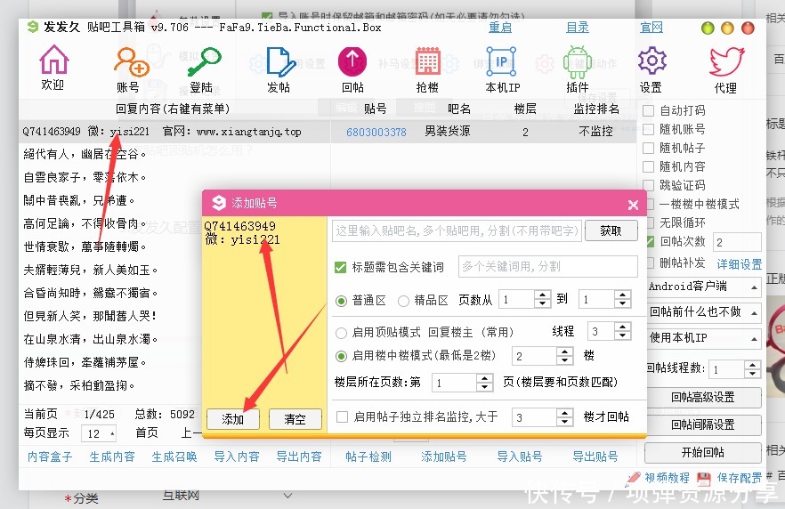The width and height of the screenshot is (785, 509).
Task: Adjust the 楼层所在页数 stepper
Action: (484, 383)
